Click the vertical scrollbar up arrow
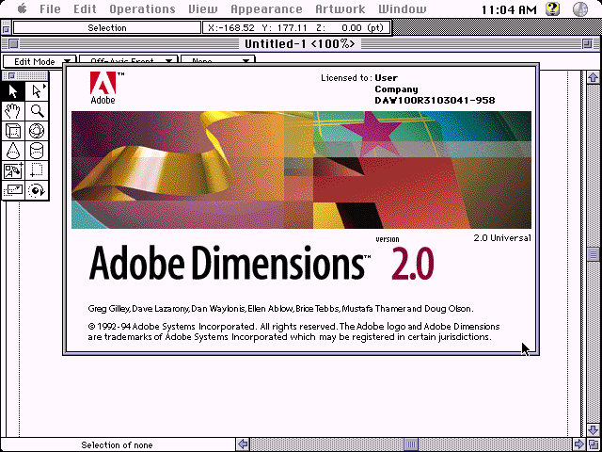Viewport: 602px width, 452px height. pos(594,77)
